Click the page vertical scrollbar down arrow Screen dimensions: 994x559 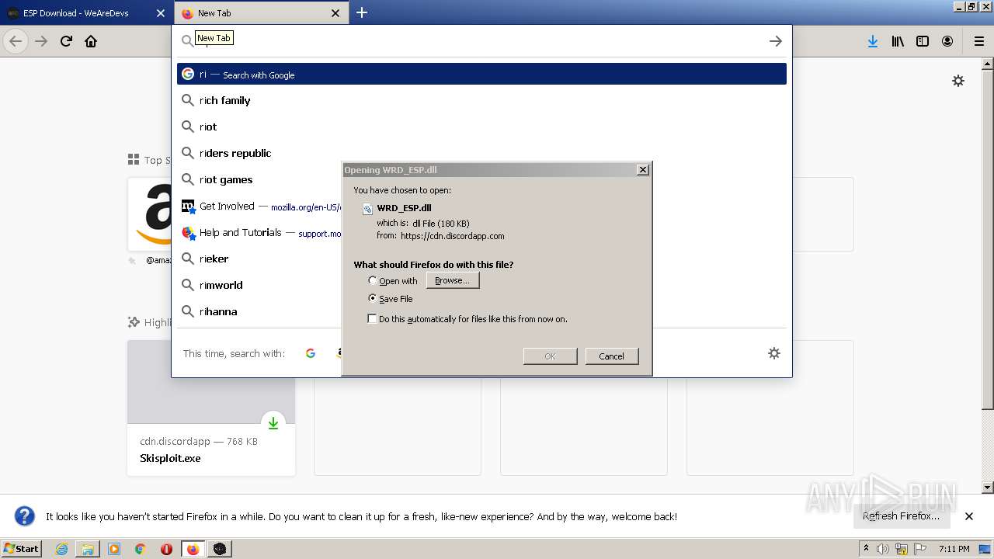pyautogui.click(x=988, y=488)
